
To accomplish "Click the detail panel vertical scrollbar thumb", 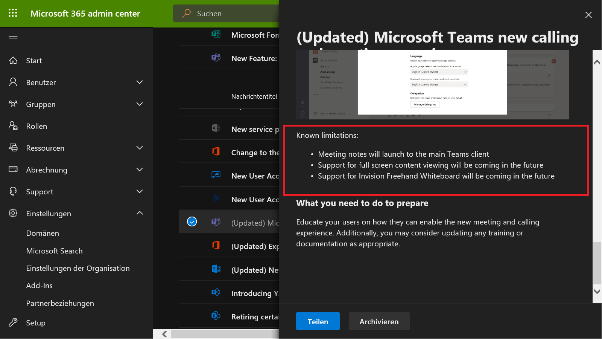I will click(x=597, y=263).
